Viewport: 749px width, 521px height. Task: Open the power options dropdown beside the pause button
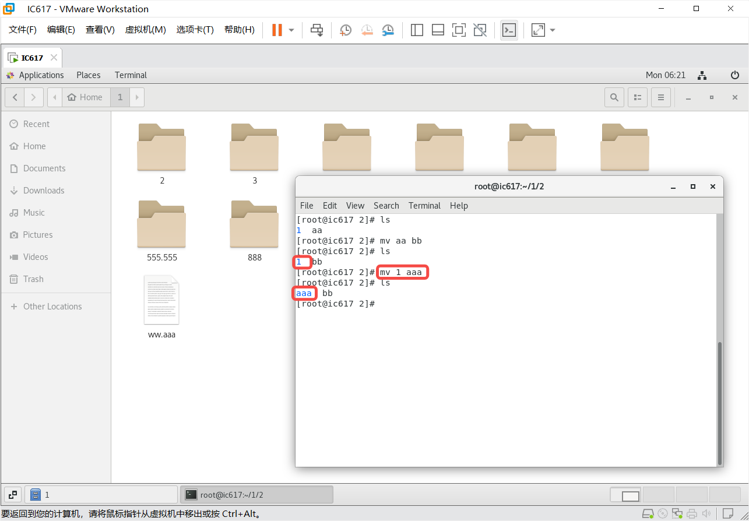(x=291, y=30)
